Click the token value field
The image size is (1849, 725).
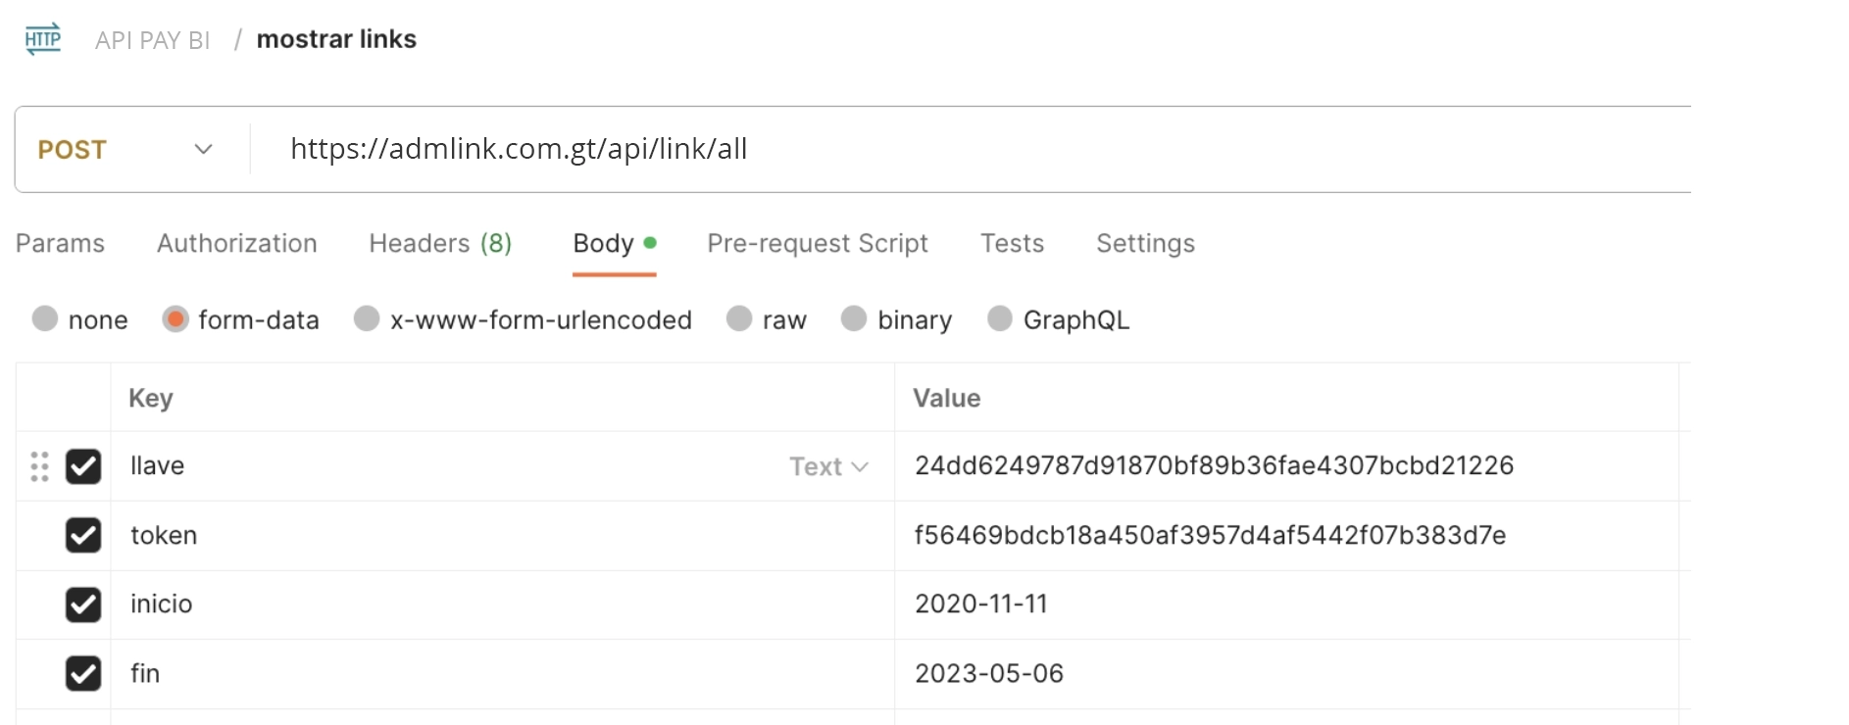pyautogui.click(x=1286, y=535)
